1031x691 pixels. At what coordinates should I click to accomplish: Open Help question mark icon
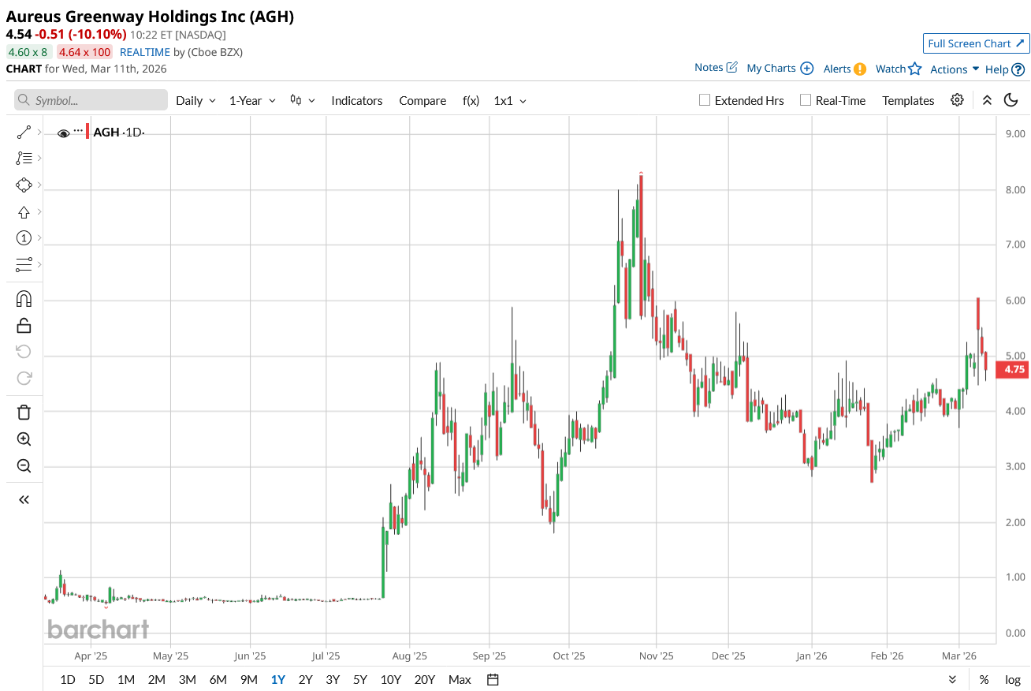tap(1018, 69)
